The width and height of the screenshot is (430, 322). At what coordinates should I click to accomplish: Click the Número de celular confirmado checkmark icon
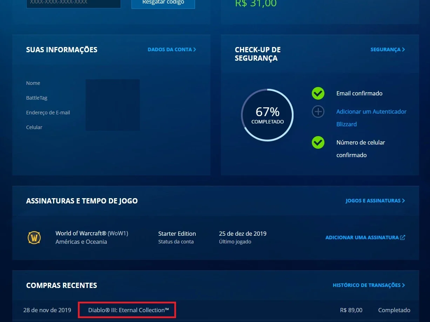click(x=318, y=142)
